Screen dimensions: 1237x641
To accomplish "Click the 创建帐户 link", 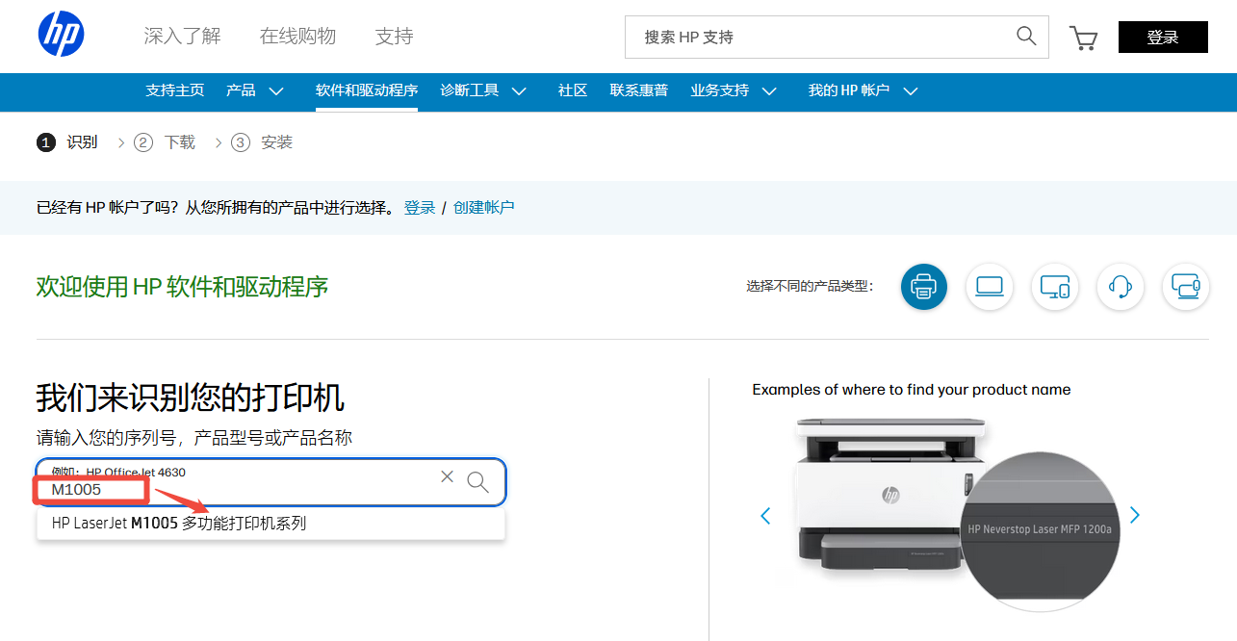I will pyautogui.click(x=484, y=207).
